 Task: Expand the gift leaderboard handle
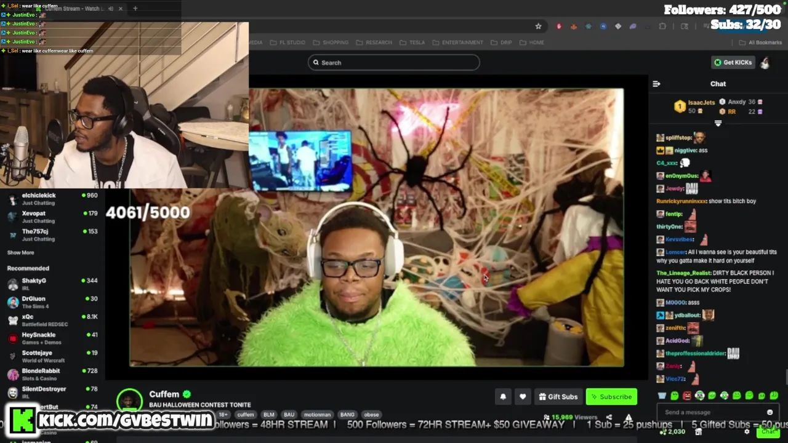click(x=718, y=123)
